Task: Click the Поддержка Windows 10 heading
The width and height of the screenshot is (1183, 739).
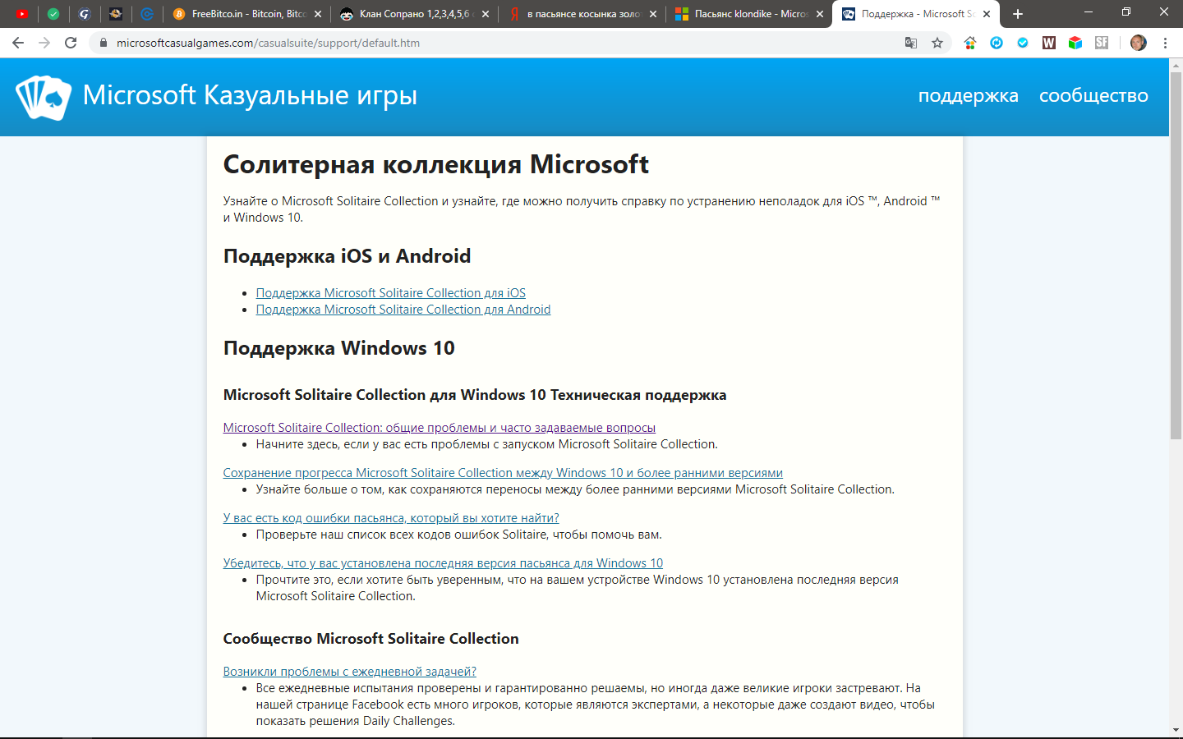Action: [x=338, y=348]
